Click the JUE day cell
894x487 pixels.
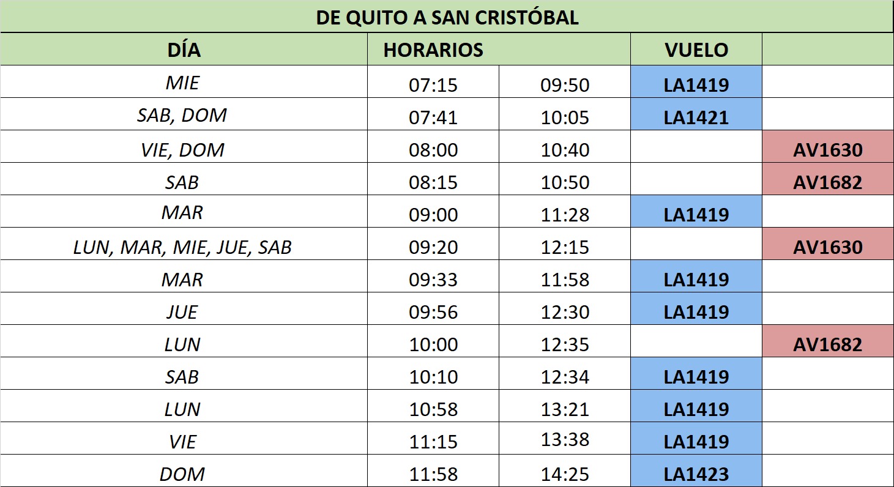click(x=182, y=311)
